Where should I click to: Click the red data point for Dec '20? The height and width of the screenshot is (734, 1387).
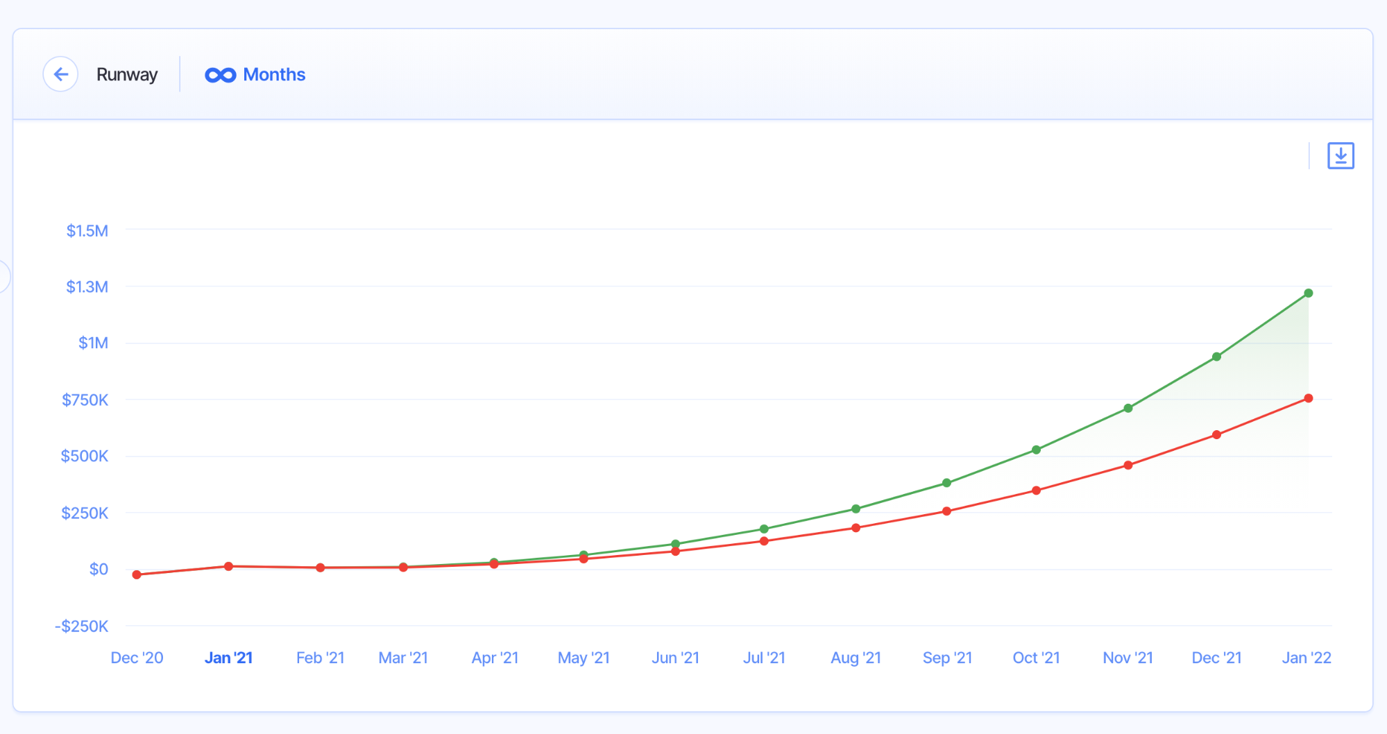pos(136,574)
